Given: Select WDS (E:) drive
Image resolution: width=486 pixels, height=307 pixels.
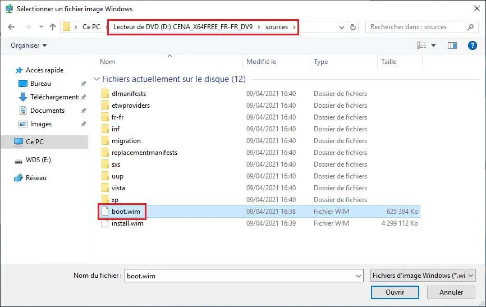Looking at the screenshot, I should pos(38,160).
